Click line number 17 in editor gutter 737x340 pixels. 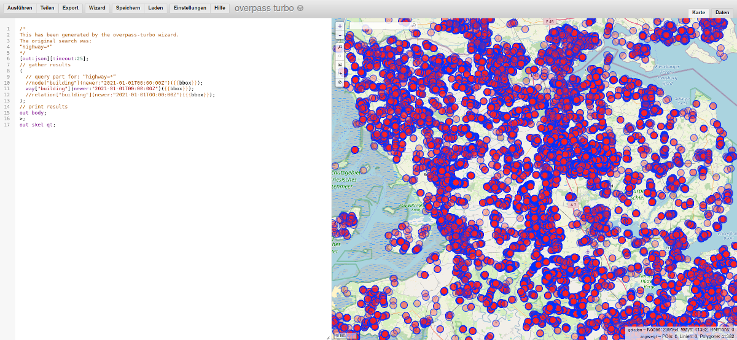pyautogui.click(x=7, y=125)
